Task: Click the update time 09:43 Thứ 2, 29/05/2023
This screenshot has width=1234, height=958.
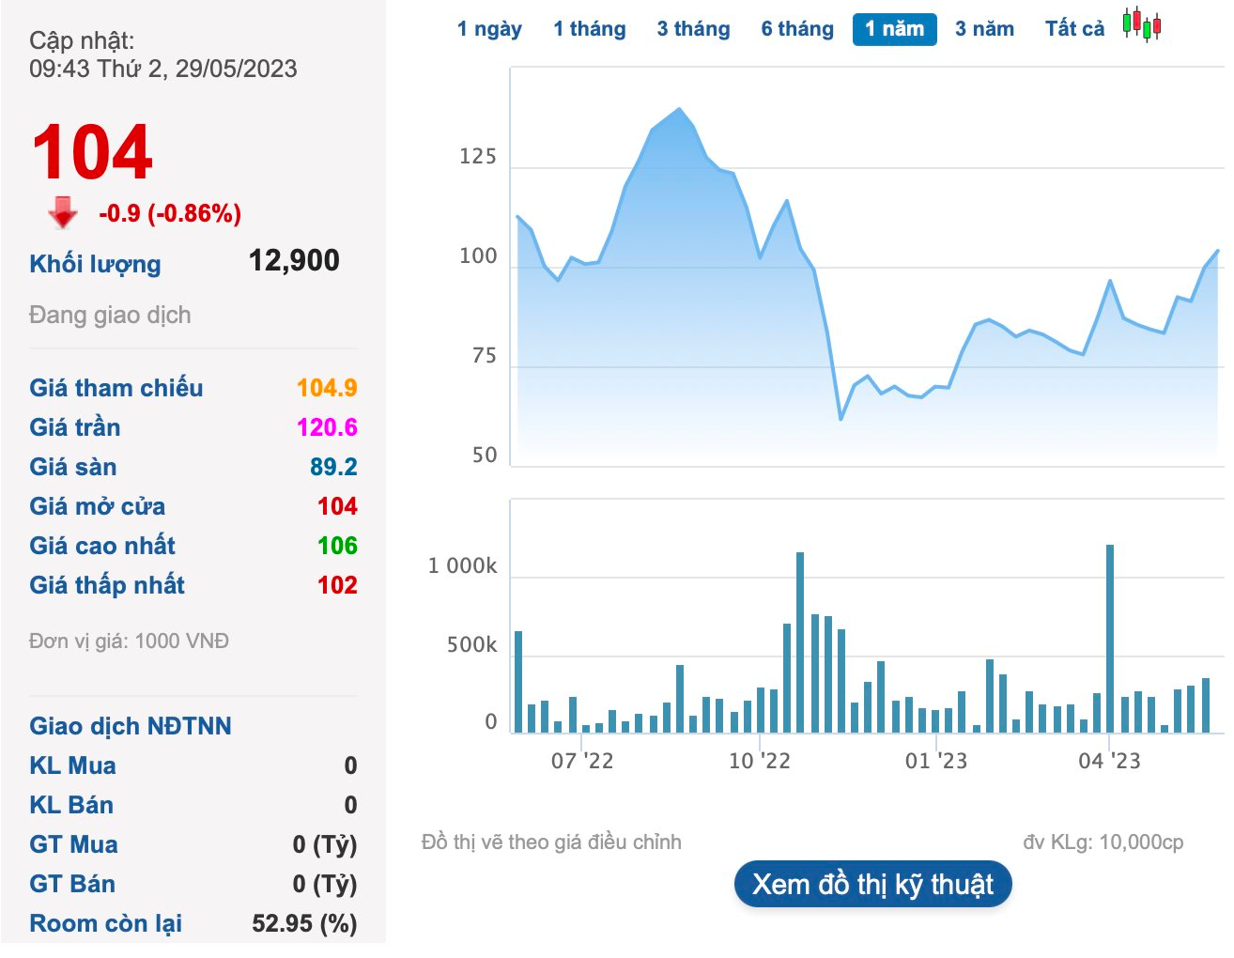Action: click(162, 69)
